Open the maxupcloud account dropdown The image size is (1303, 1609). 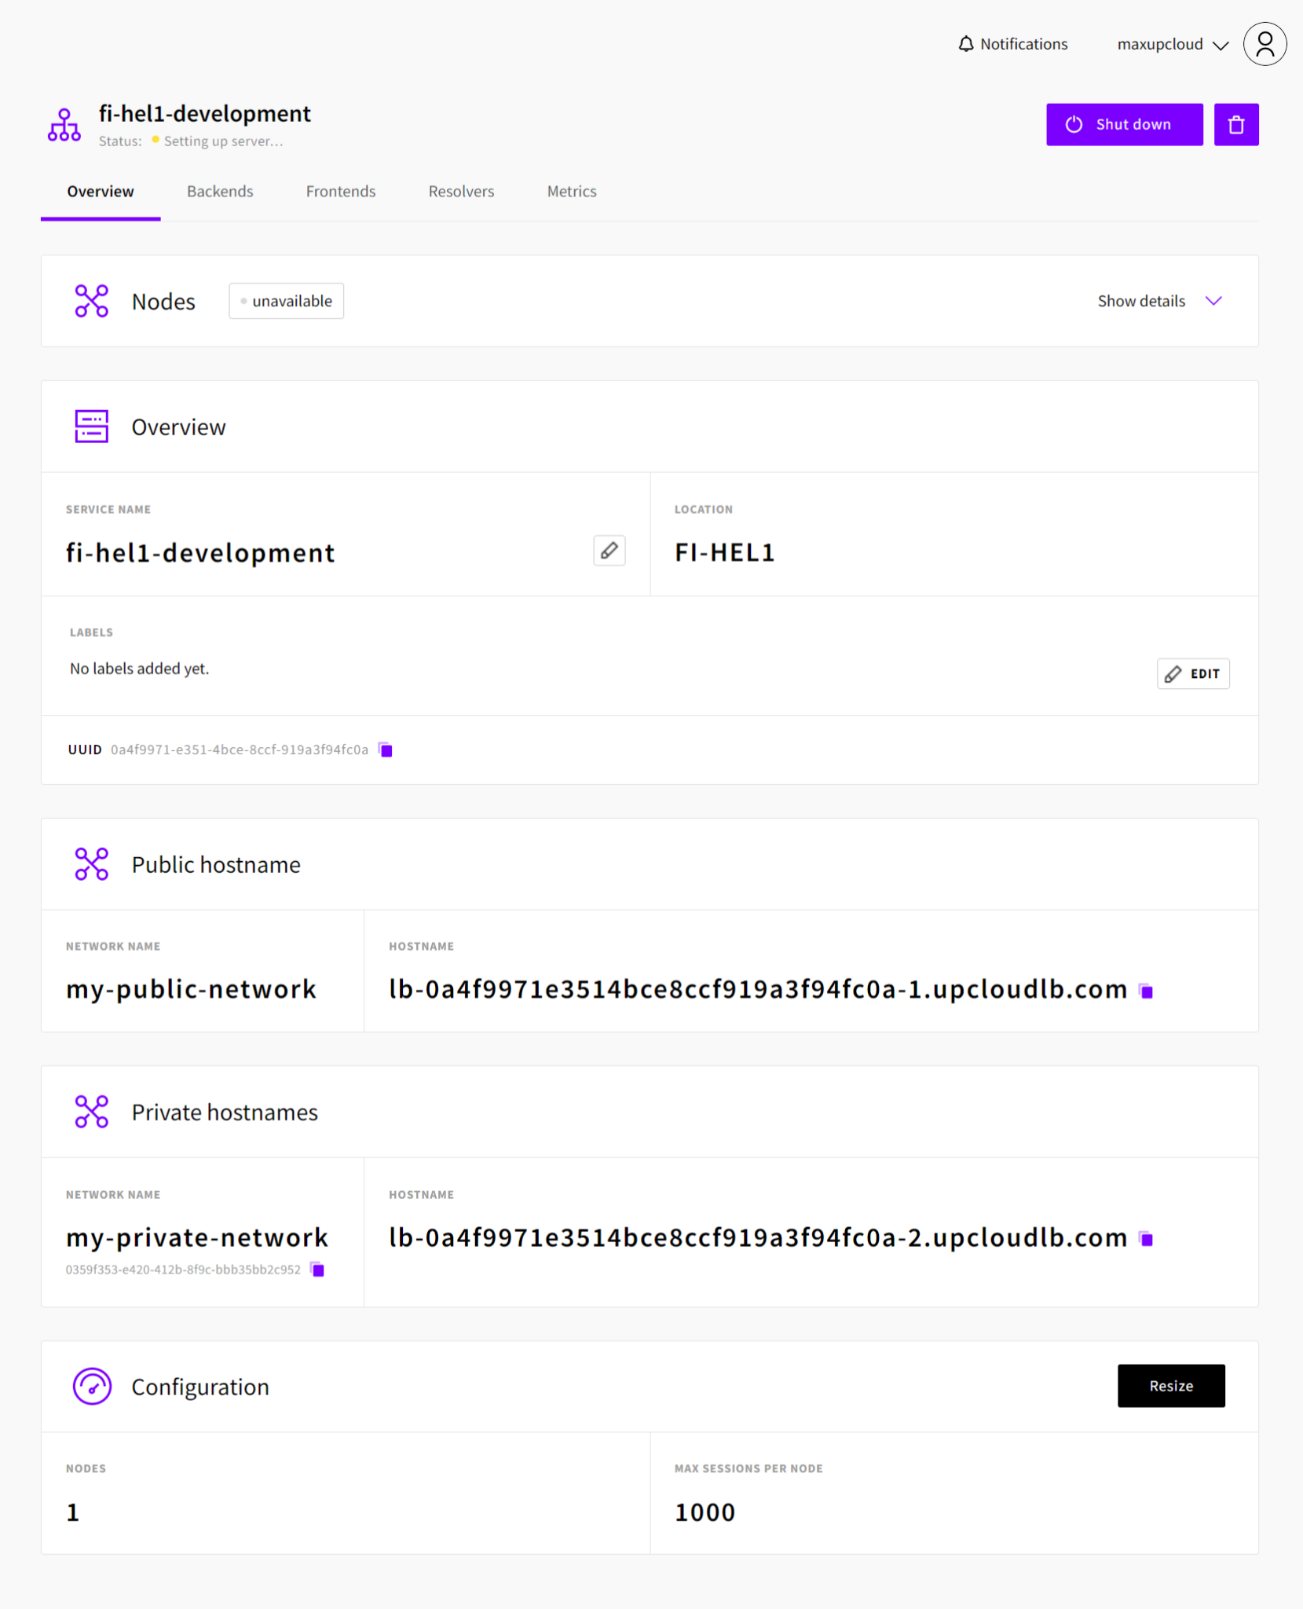(x=1173, y=44)
